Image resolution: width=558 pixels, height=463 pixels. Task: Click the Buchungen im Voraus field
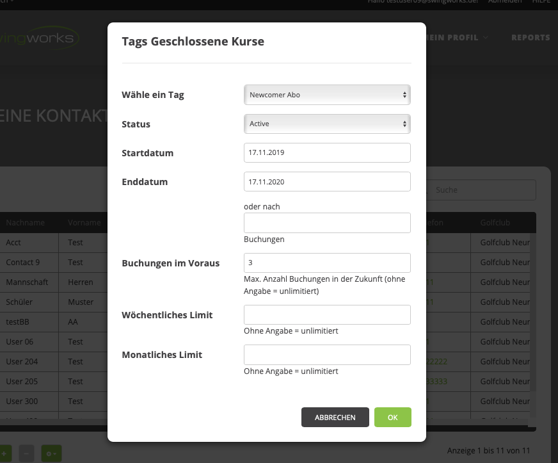(x=327, y=263)
